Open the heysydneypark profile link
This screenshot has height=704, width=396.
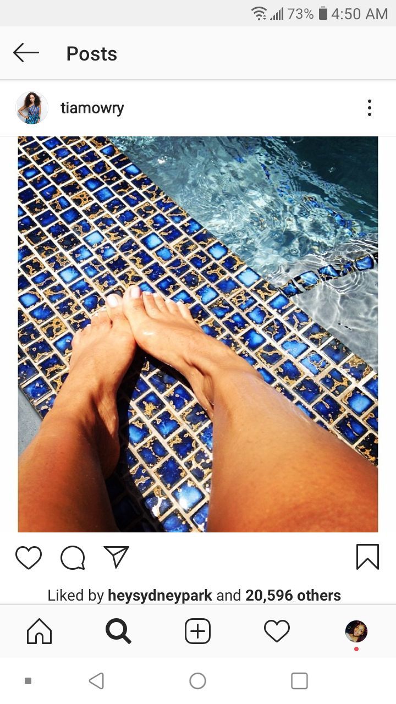pyautogui.click(x=160, y=595)
